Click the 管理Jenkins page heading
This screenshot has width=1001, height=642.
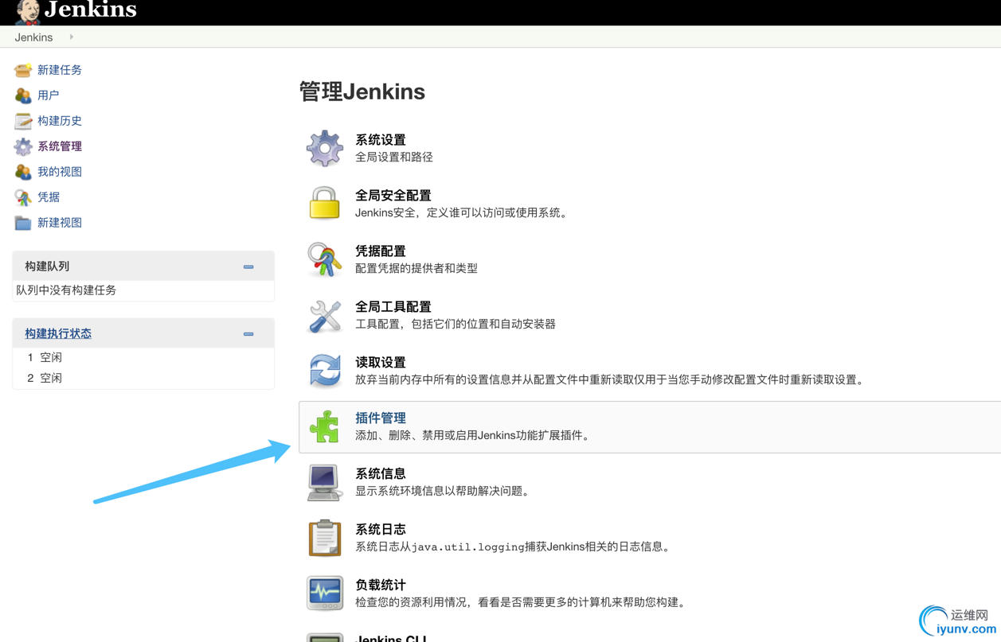point(362,92)
